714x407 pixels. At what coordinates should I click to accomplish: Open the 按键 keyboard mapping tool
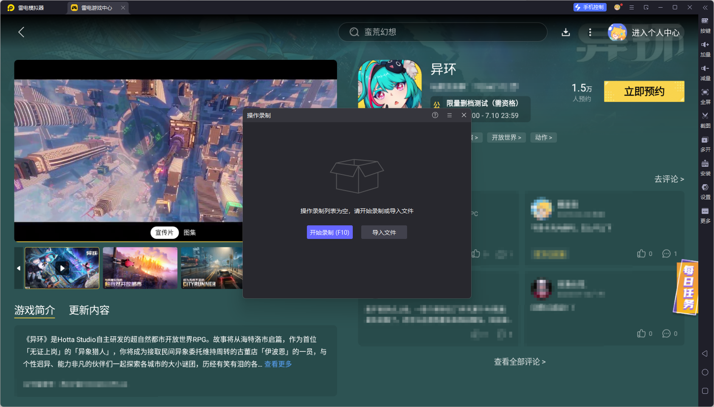(x=705, y=25)
